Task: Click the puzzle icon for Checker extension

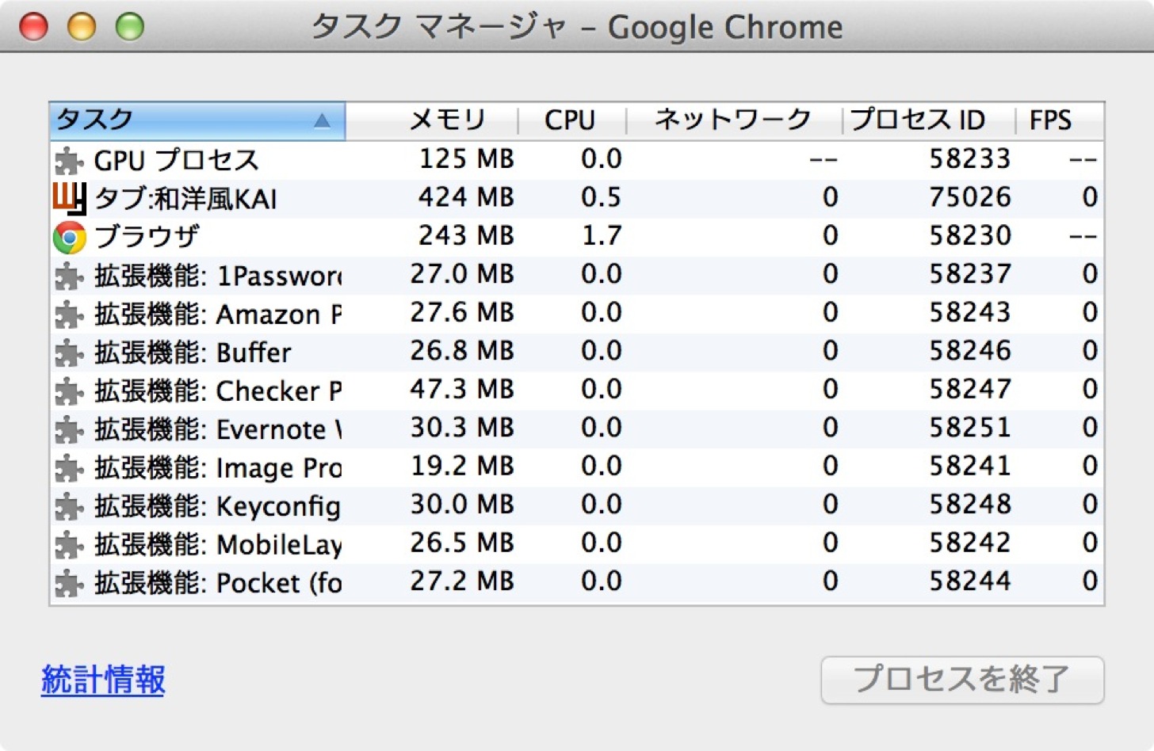Action: 69,392
